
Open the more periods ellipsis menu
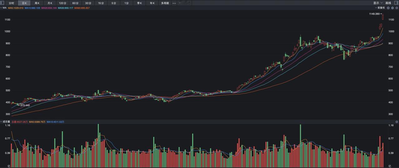coord(174,3)
